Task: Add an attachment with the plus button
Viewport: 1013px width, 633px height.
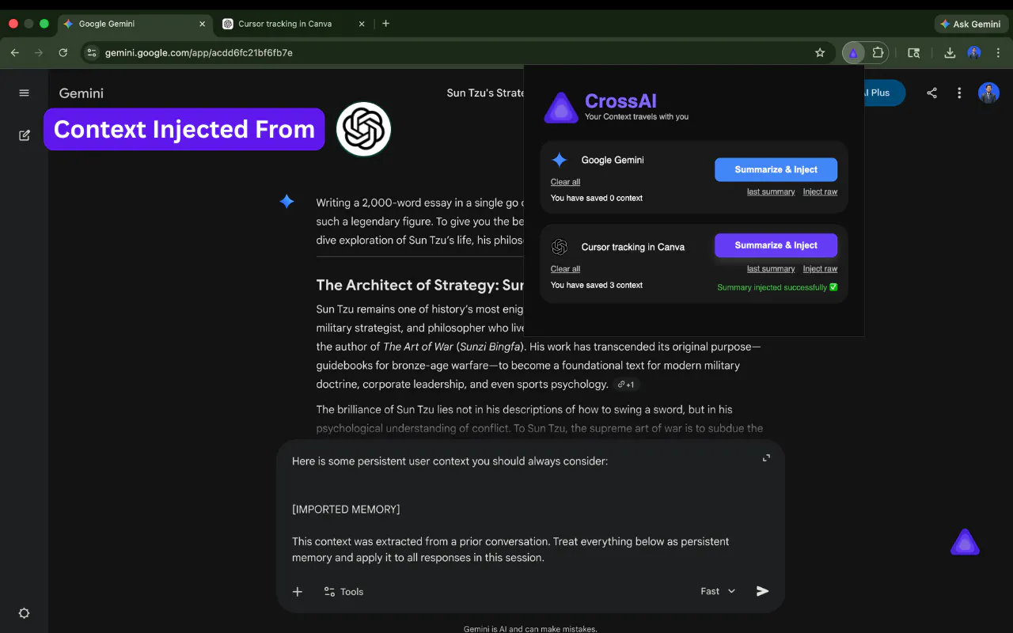Action: click(x=298, y=591)
